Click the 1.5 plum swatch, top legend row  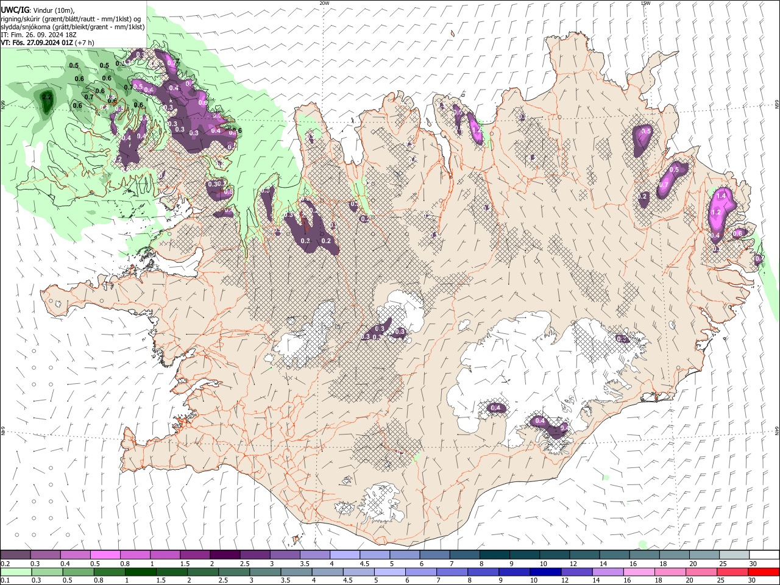194,555
